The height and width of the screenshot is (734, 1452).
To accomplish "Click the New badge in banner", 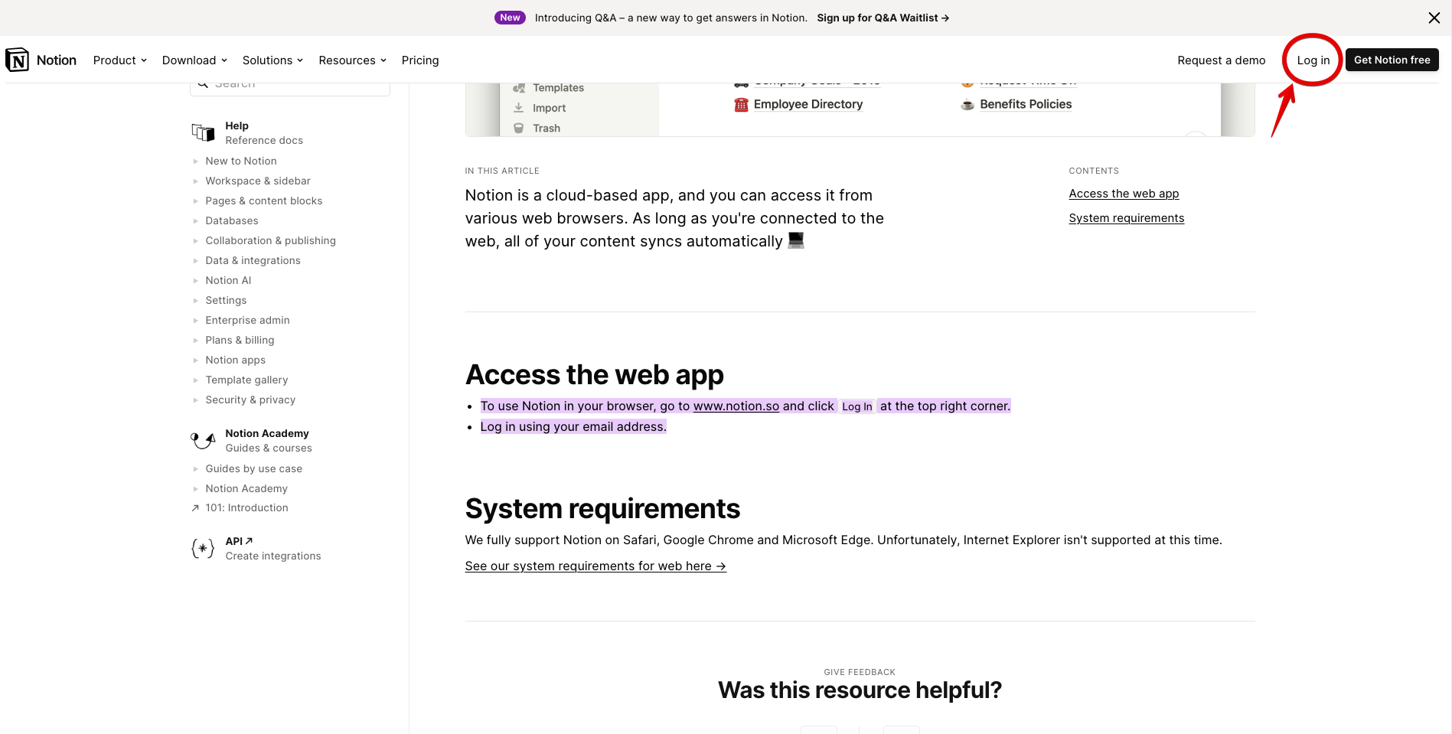I will 510,18.
